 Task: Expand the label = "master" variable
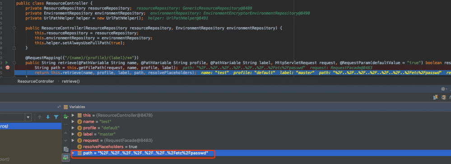pyautogui.click(x=73, y=134)
